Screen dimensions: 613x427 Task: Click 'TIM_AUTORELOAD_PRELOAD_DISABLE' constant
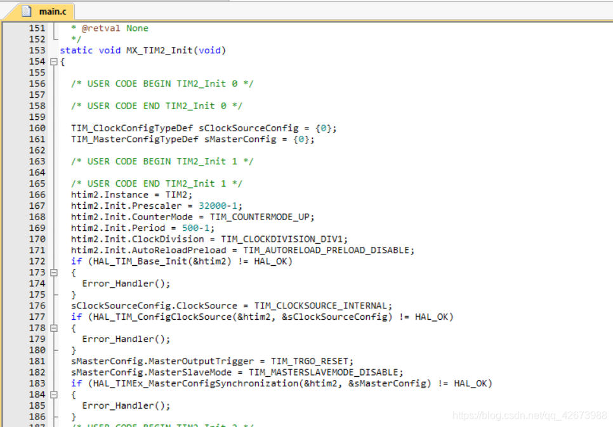click(x=326, y=250)
